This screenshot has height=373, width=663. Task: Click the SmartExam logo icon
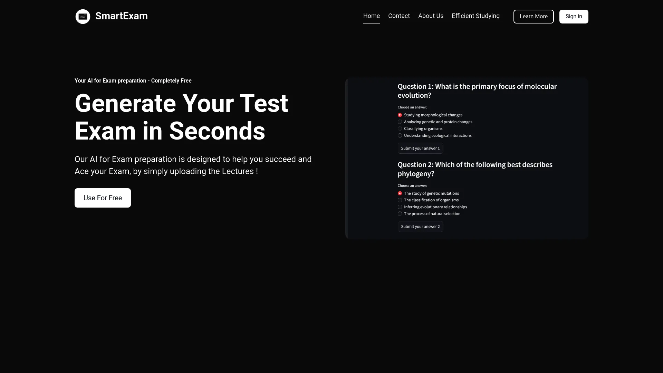tap(83, 16)
